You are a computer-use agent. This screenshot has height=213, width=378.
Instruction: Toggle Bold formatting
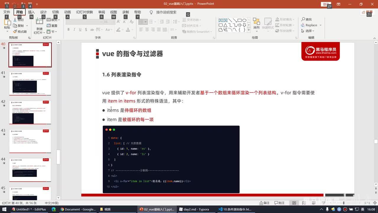[x=69, y=30]
